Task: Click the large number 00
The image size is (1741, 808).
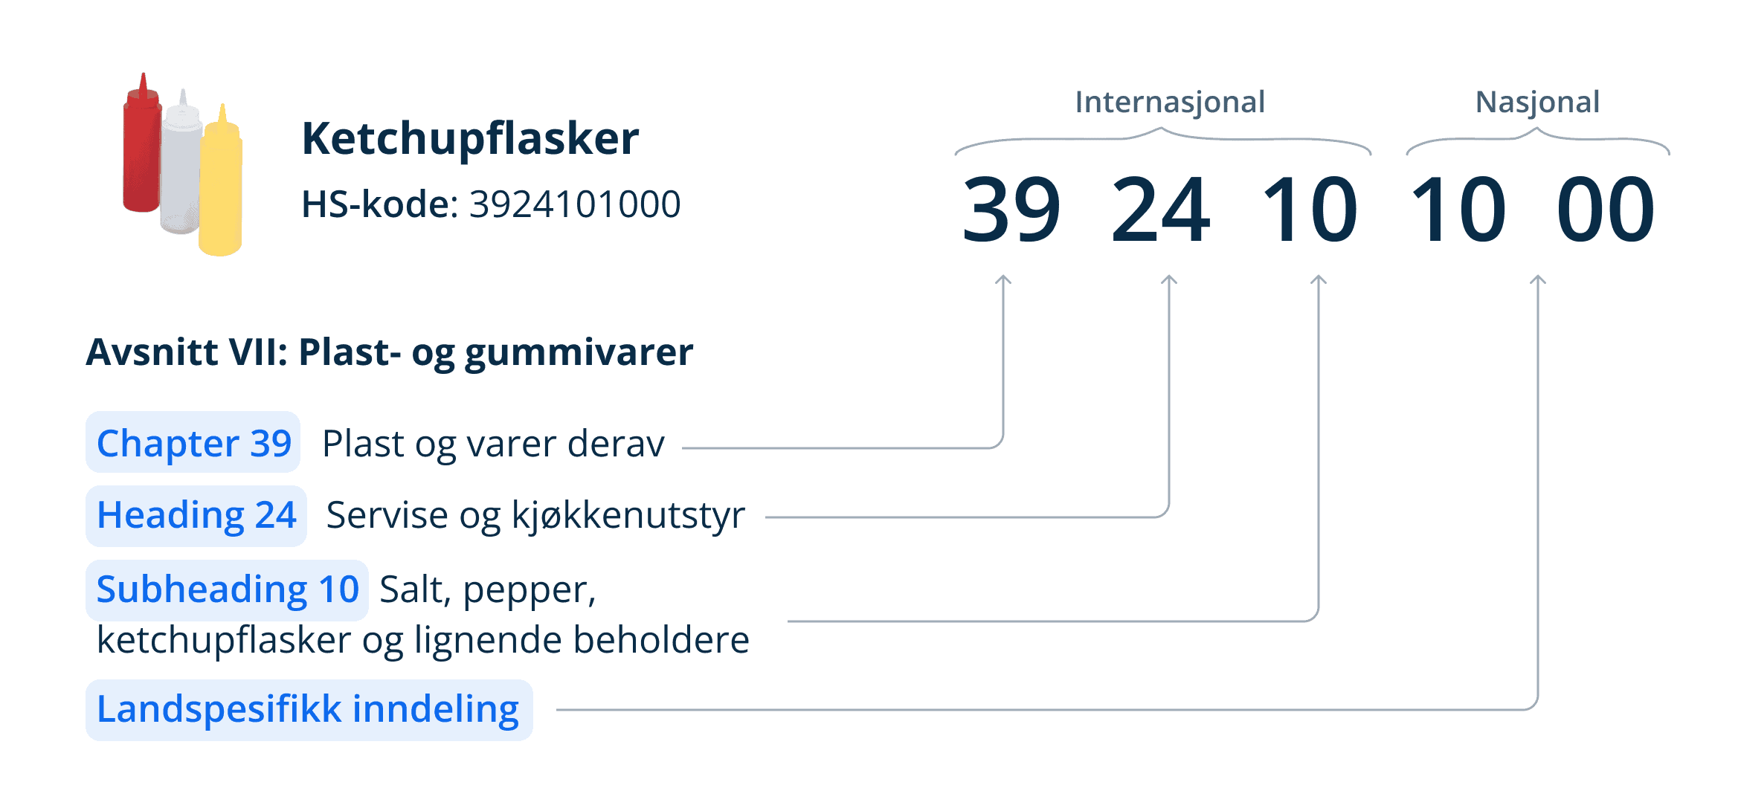Action: [x=1606, y=210]
